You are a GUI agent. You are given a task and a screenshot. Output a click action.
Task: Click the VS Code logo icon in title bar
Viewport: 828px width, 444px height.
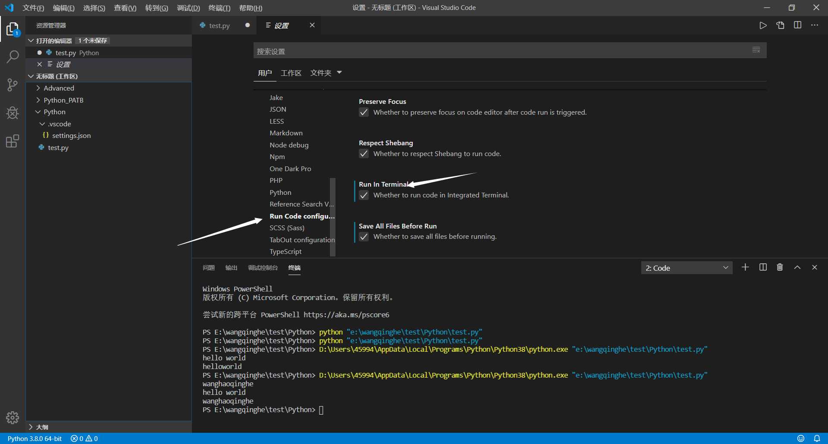(9, 8)
